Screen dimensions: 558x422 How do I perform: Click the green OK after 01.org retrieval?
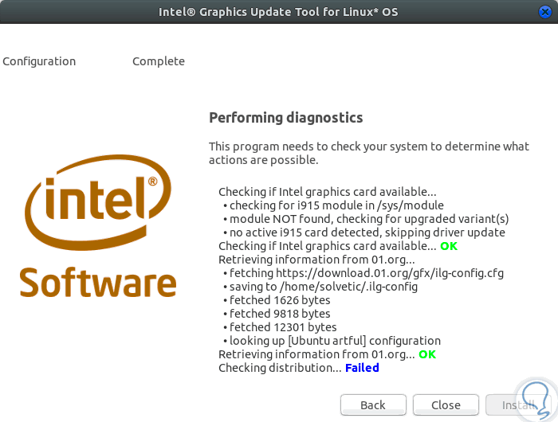pos(427,354)
